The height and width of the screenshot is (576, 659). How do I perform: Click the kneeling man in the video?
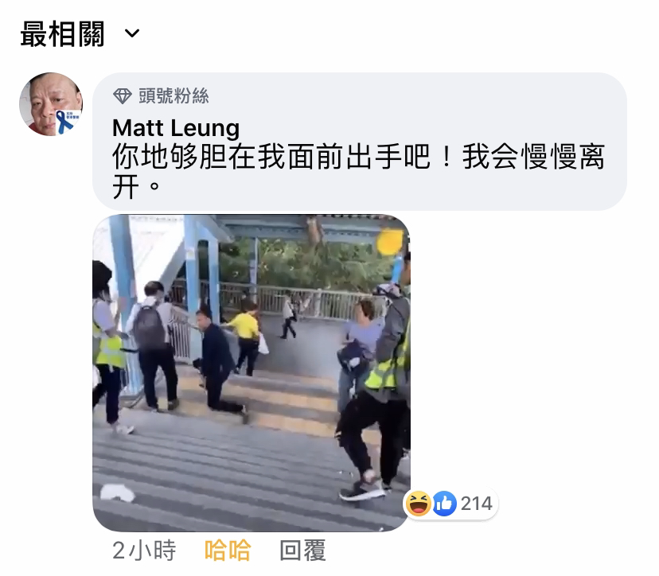point(219,364)
